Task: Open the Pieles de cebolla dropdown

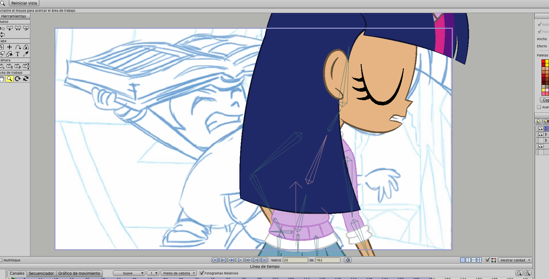Action: pyautogui.click(x=179, y=273)
